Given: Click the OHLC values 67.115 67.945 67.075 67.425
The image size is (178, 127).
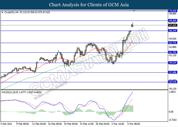Looking at the screenshot, I should (35, 12).
